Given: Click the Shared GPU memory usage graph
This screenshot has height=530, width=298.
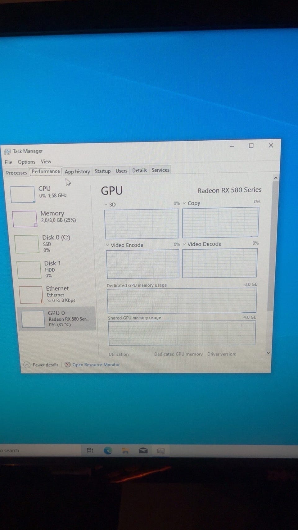Looking at the screenshot, I should [182, 333].
